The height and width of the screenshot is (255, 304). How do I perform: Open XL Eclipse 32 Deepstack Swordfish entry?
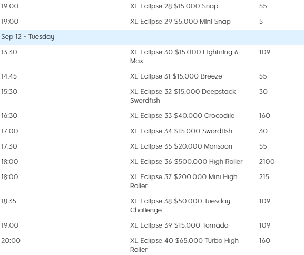(183, 96)
